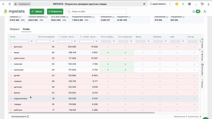Open the Фильтры side panel
This screenshot has width=212, height=119.
(202, 56)
